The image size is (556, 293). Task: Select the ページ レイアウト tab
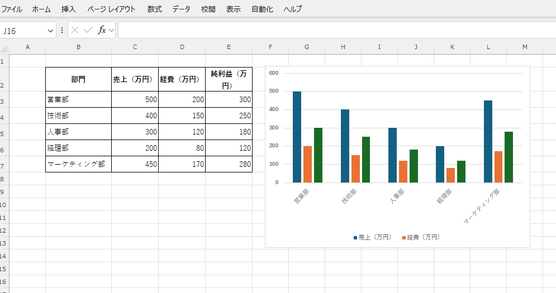(x=111, y=9)
